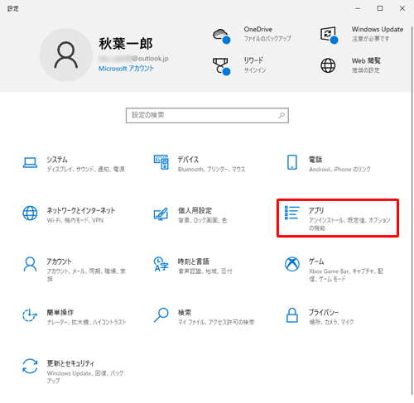
Task: Click the Bluetooth、プリンター、マウス description
Action: point(211,169)
